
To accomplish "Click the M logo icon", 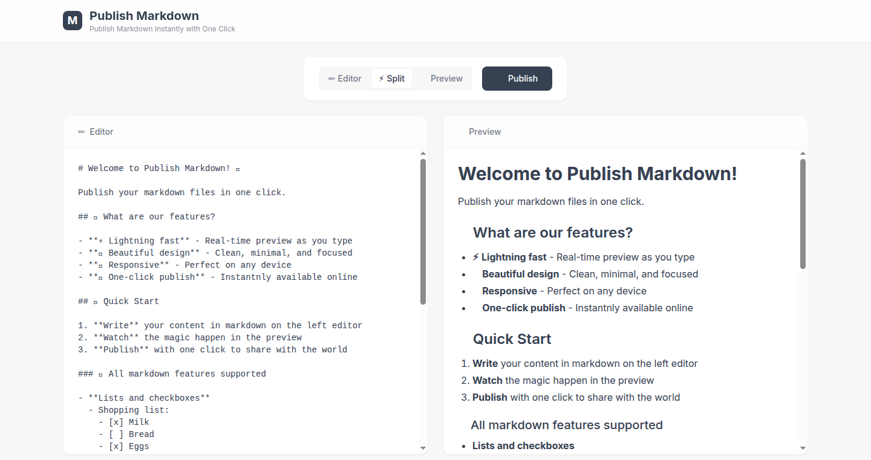I will point(73,21).
